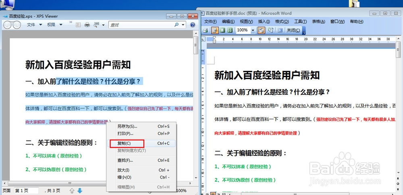
Task: Click the indent marker on Word's horizontal ruler
Action: coord(214,40)
